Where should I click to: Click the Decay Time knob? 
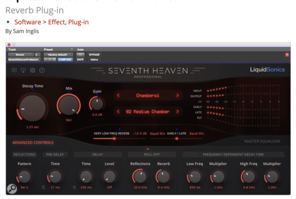pos(33,108)
